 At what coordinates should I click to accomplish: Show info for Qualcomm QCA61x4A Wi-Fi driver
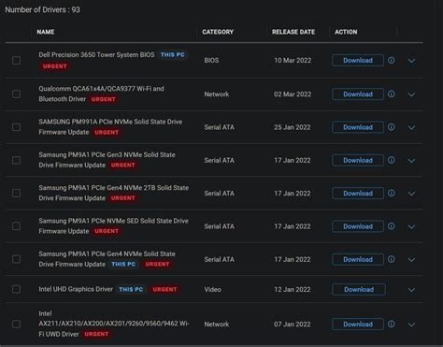click(x=392, y=94)
